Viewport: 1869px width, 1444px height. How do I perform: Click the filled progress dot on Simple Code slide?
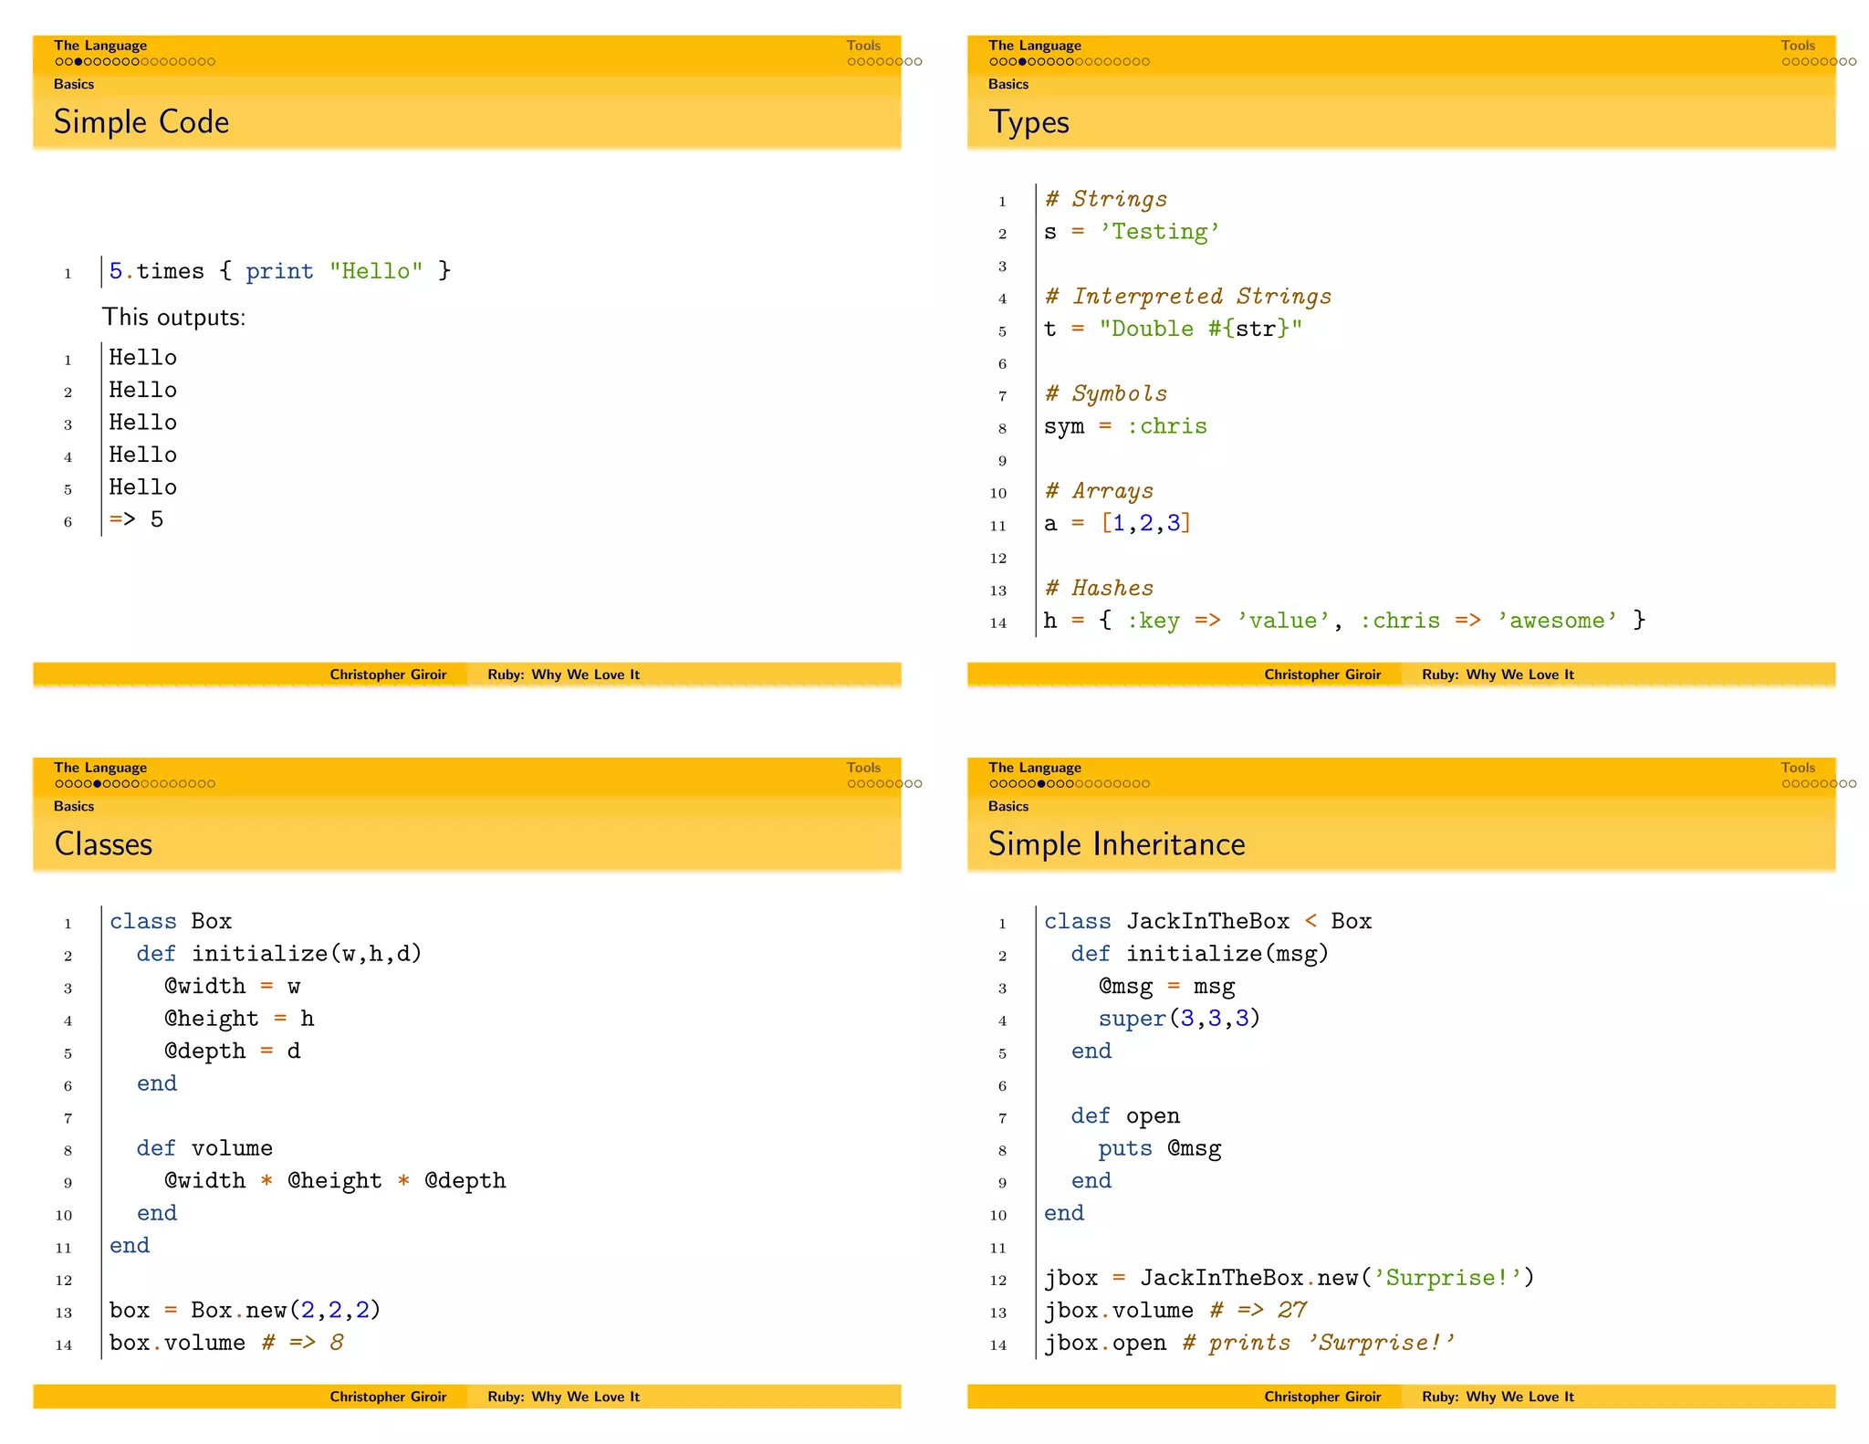pos(78,62)
